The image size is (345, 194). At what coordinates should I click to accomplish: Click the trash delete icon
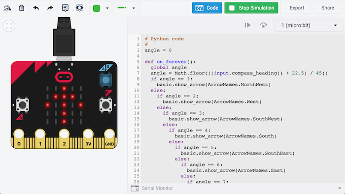[21, 8]
